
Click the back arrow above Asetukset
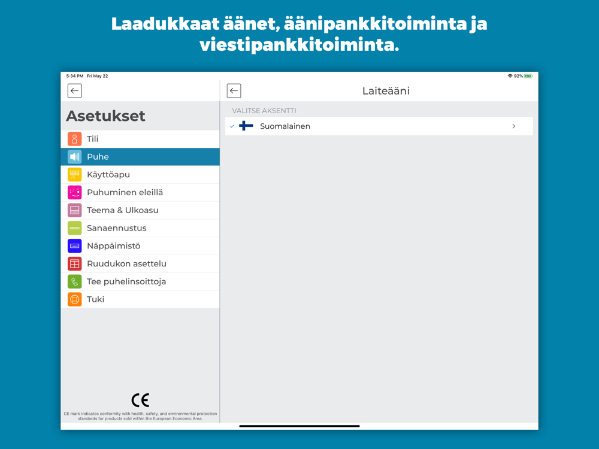pyautogui.click(x=74, y=91)
